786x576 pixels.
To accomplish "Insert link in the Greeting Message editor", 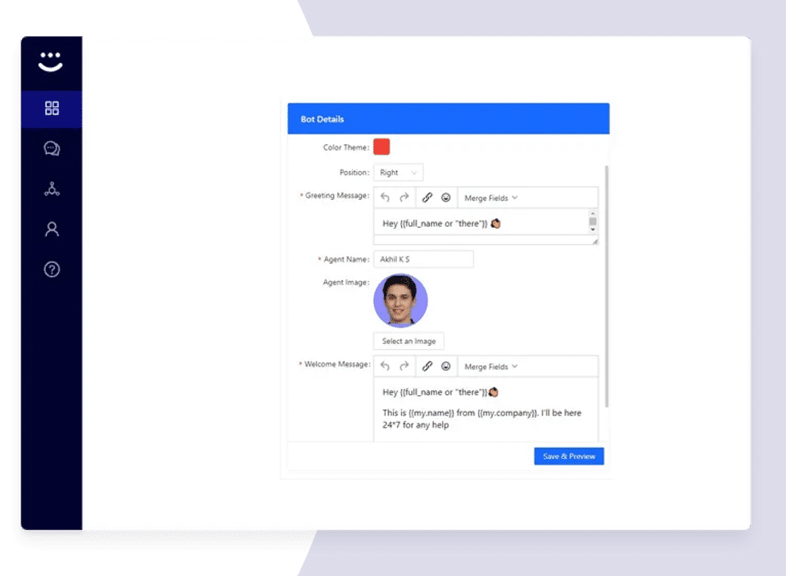I will [427, 197].
